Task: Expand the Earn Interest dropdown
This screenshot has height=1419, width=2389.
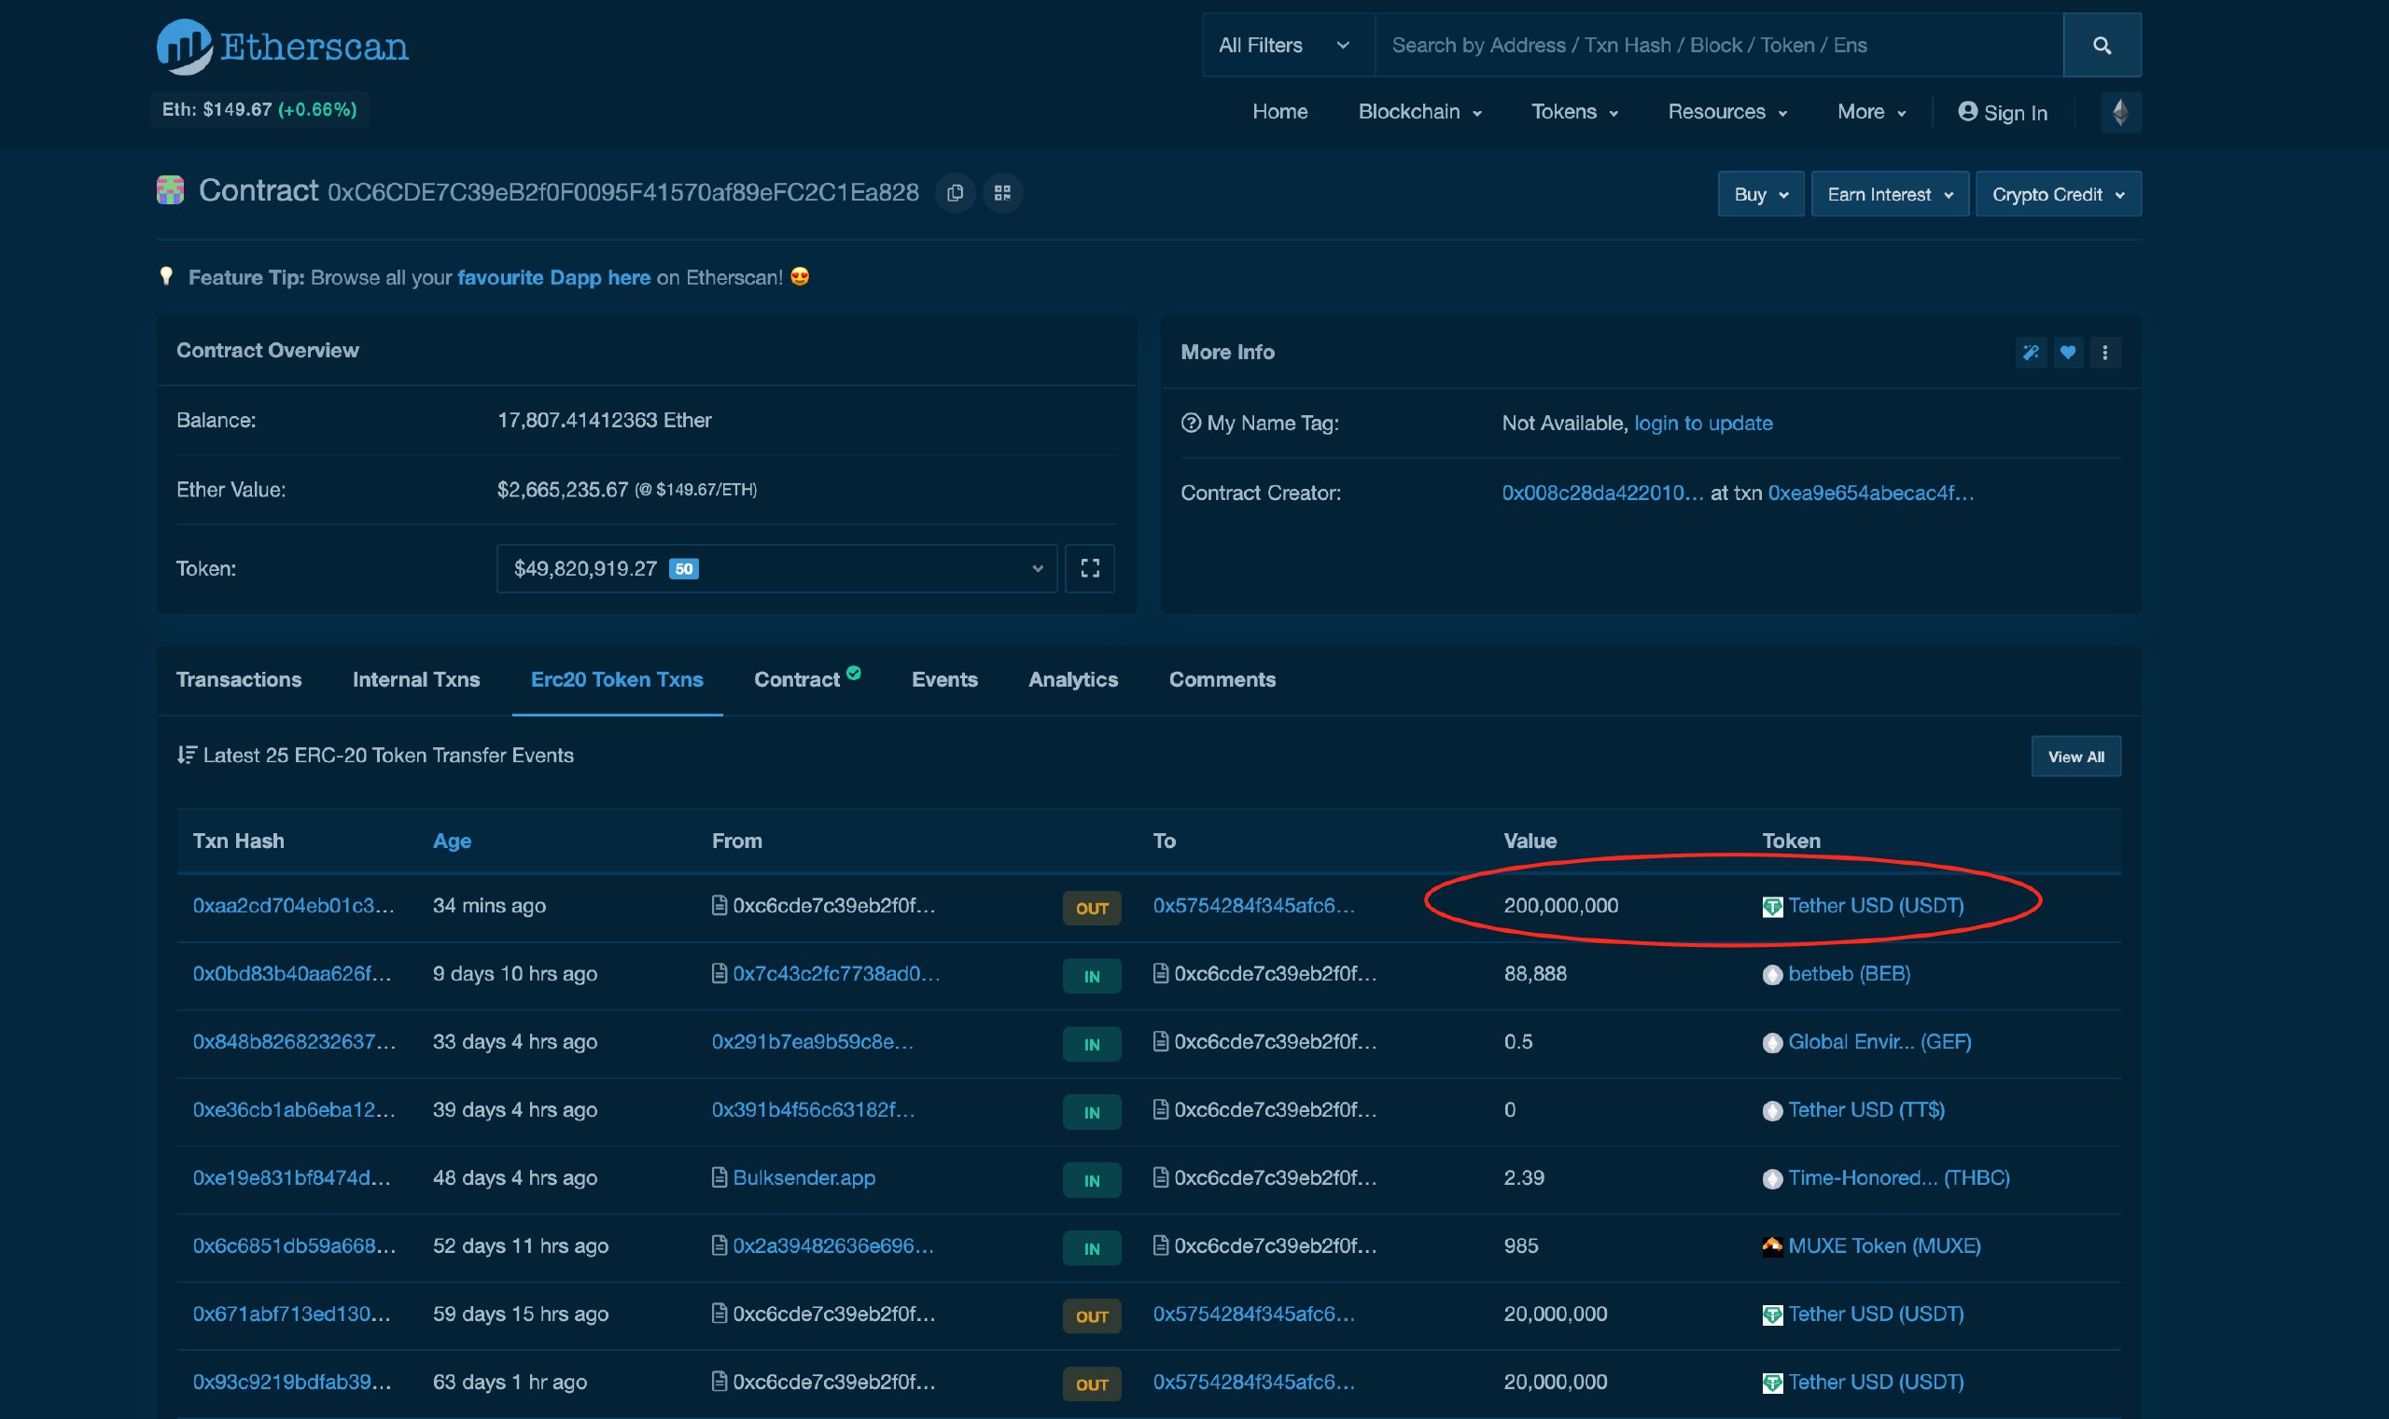Action: pos(1889,194)
